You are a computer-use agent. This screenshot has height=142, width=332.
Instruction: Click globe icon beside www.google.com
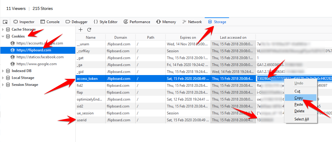(13, 64)
